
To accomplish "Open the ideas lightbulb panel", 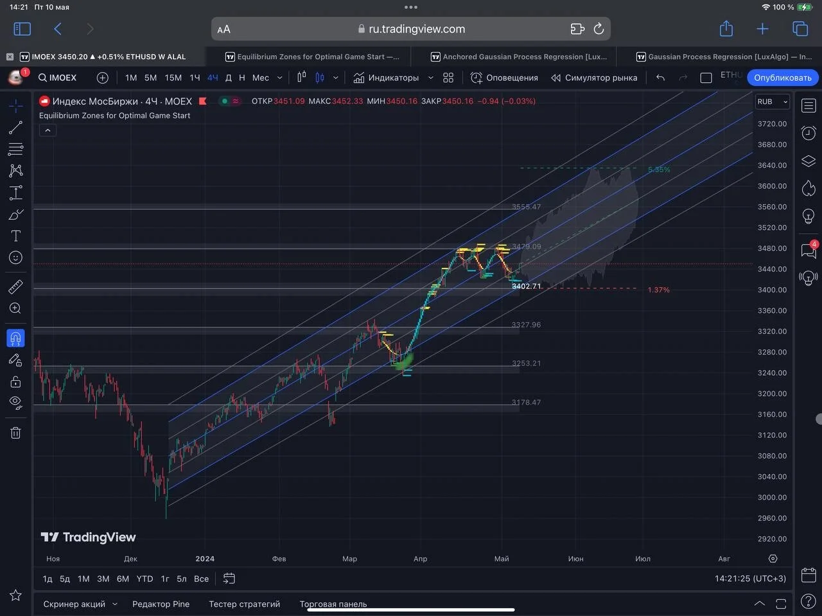I will 809,216.
